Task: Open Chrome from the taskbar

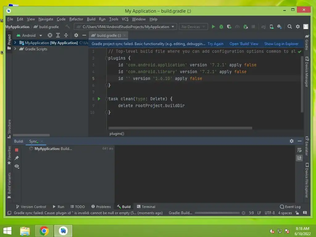Action: click(44, 231)
